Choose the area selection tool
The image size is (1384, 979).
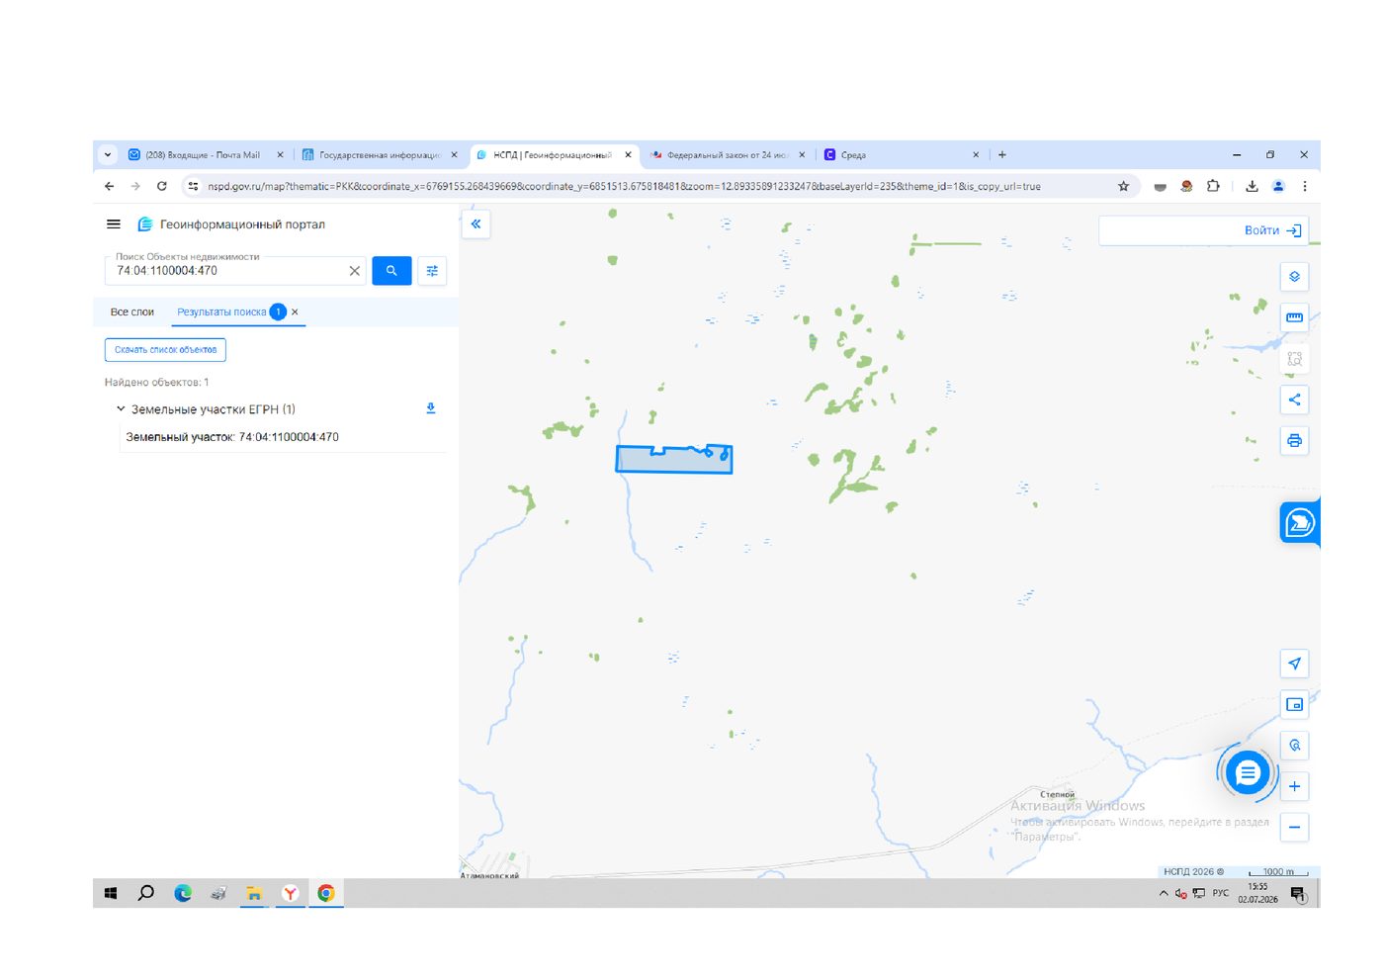pyautogui.click(x=1294, y=359)
